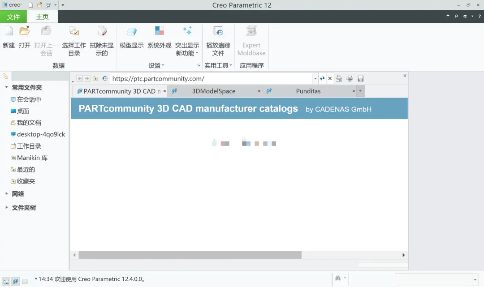Image resolution: width=484 pixels, height=287 pixels.
Task: Switch to 3DModelSpace tab
Action: [214, 91]
